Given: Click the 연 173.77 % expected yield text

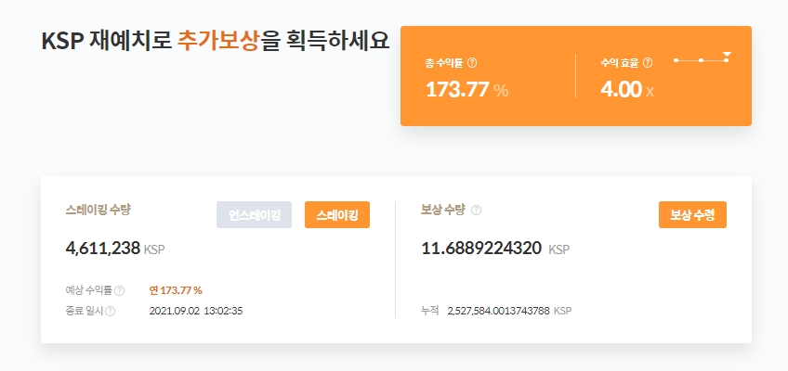Looking at the screenshot, I should (x=176, y=290).
